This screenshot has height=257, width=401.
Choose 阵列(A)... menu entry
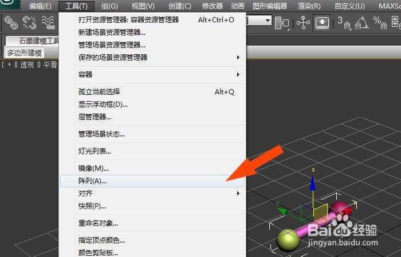click(152, 181)
